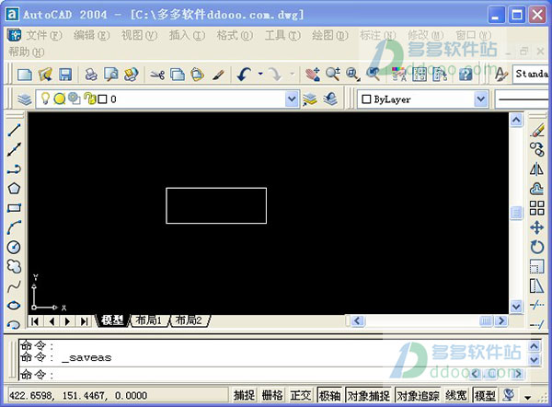Toggle 模型 model space button
This screenshot has height=407, width=552.
485,395
